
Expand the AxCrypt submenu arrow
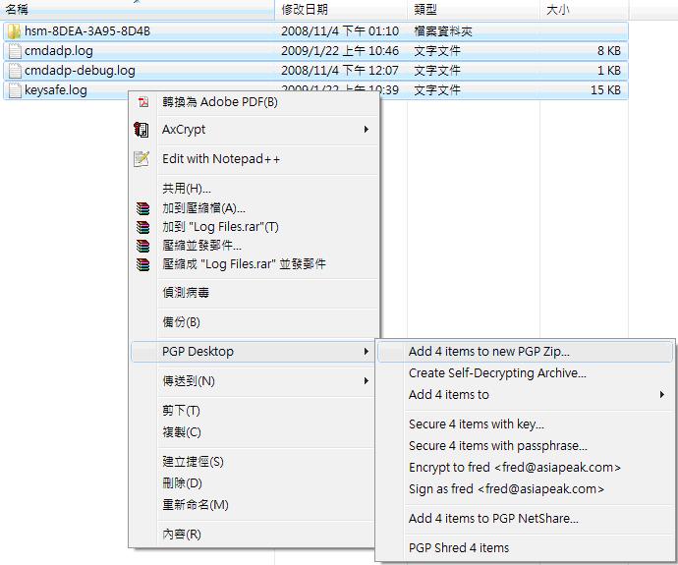tap(367, 129)
